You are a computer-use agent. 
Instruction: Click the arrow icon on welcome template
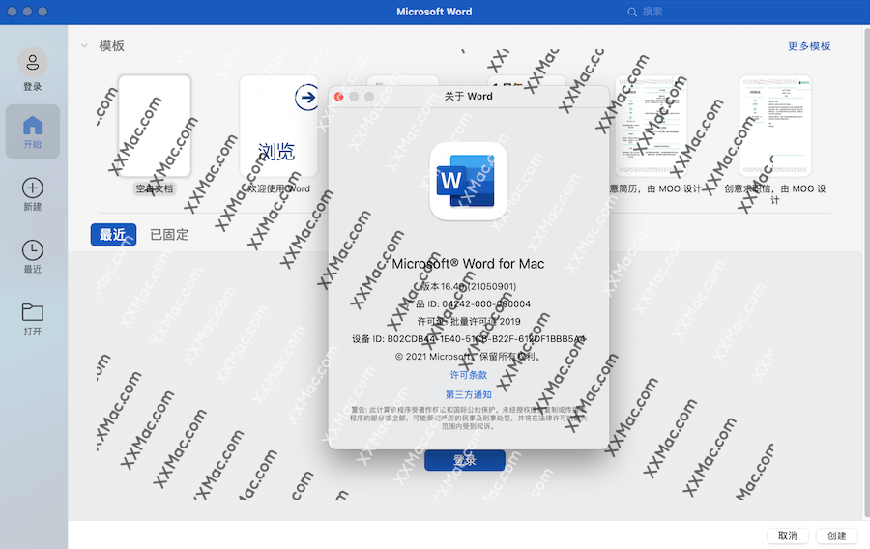point(306,98)
